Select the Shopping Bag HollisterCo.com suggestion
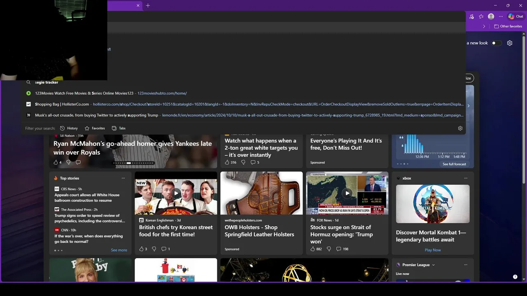 coord(243,104)
